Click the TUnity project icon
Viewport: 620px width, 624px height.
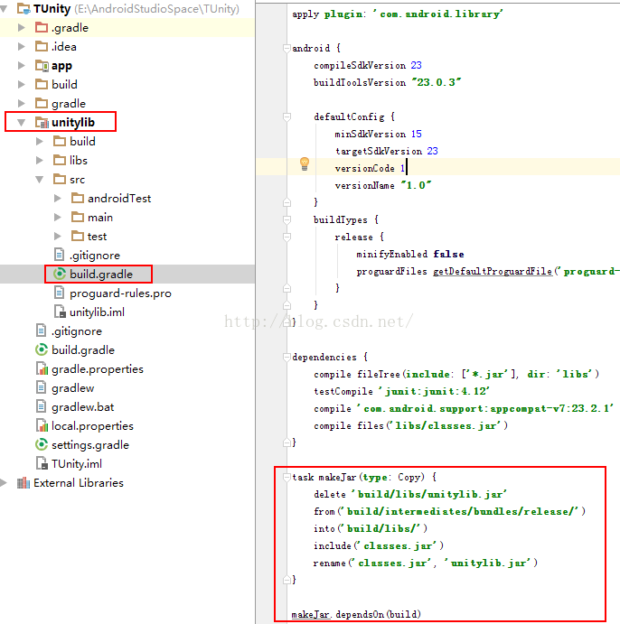[x=23, y=9]
